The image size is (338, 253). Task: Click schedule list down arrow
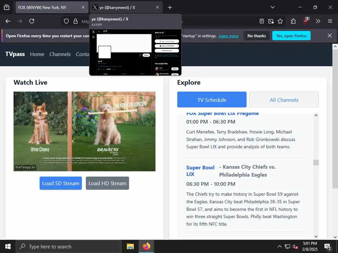(x=316, y=237)
